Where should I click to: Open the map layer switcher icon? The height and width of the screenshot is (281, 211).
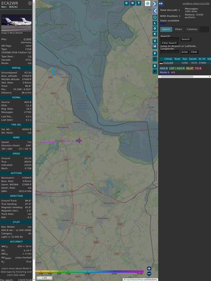148,3
